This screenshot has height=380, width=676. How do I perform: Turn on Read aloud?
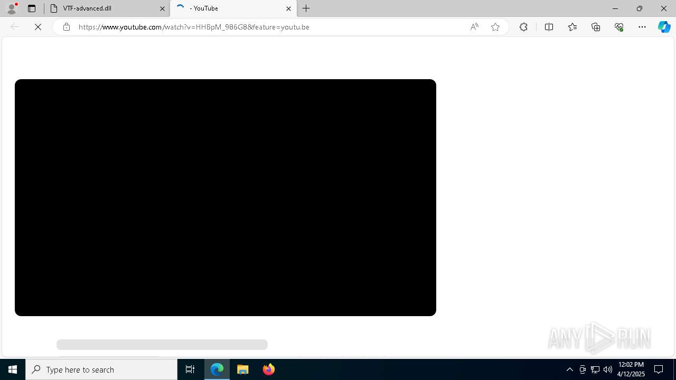click(474, 27)
